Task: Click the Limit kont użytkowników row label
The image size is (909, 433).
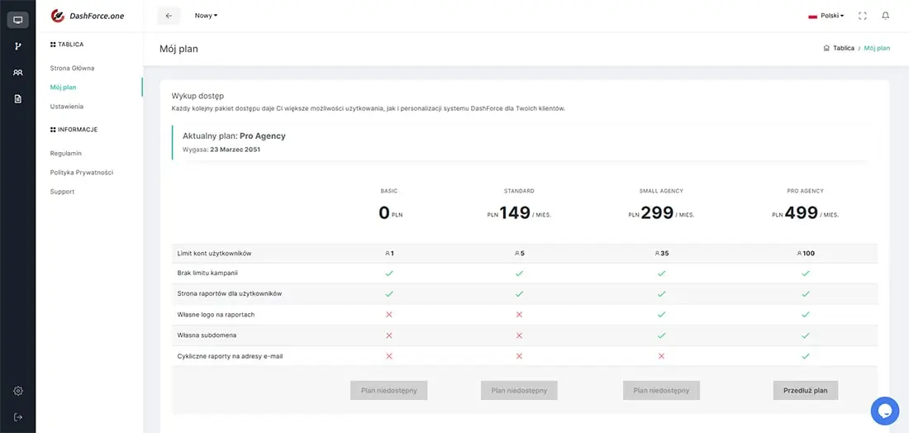Action: click(x=214, y=254)
